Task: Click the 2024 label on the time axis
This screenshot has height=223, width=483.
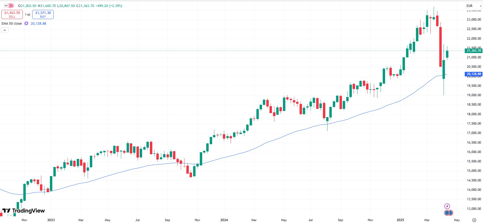Action: point(224,220)
